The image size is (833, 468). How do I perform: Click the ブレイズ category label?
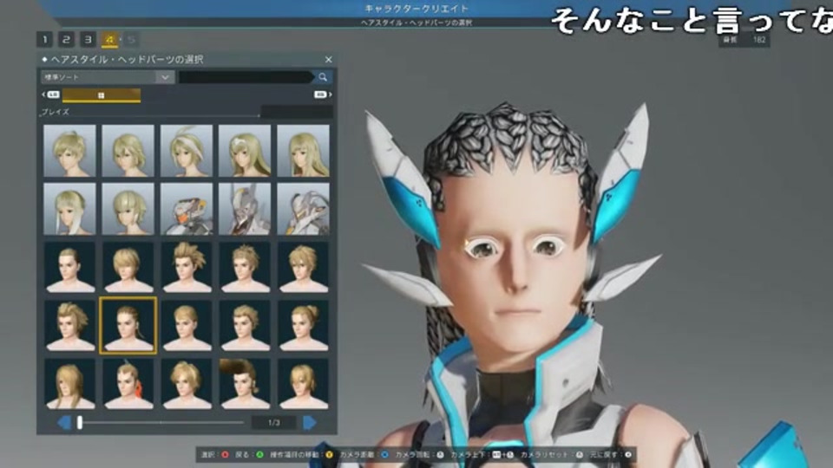pos(56,112)
